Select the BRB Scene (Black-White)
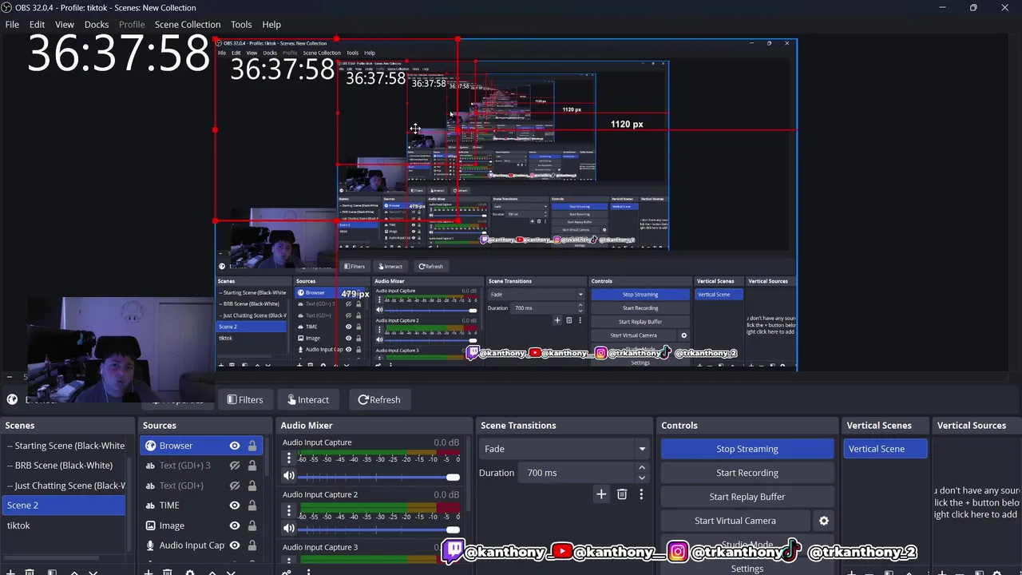Viewport: 1022px width, 575px height. 65,466
